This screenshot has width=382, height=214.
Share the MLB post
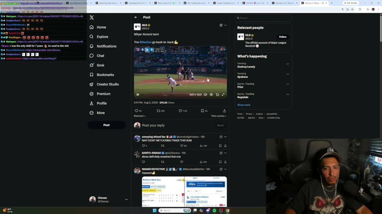(x=224, y=111)
